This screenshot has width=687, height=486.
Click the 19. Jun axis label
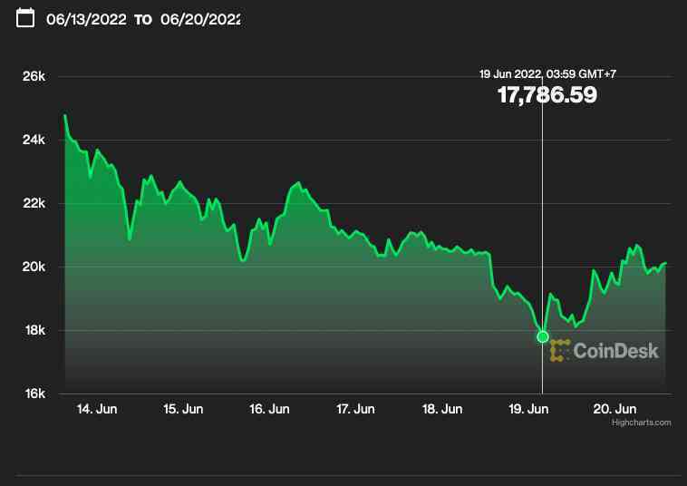(x=528, y=409)
